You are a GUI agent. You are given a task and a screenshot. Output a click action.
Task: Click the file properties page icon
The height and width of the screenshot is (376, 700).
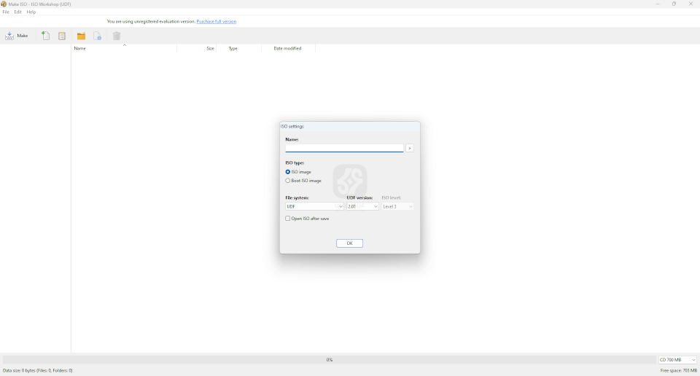tap(97, 36)
